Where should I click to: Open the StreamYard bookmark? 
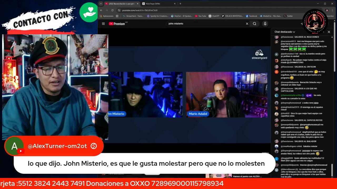(133, 16)
